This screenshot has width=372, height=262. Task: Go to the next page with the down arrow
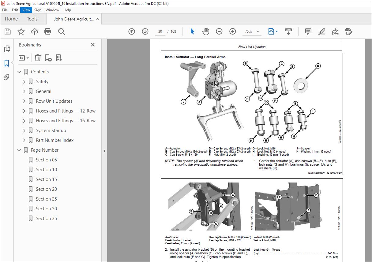click(x=145, y=31)
